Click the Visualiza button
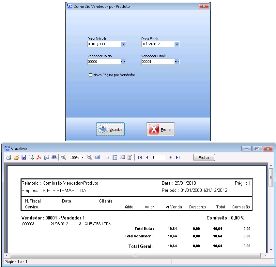The height and width of the screenshot is (267, 276). click(x=110, y=129)
